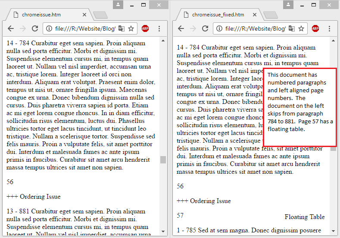Reload the page in the right window

[x=205, y=28]
